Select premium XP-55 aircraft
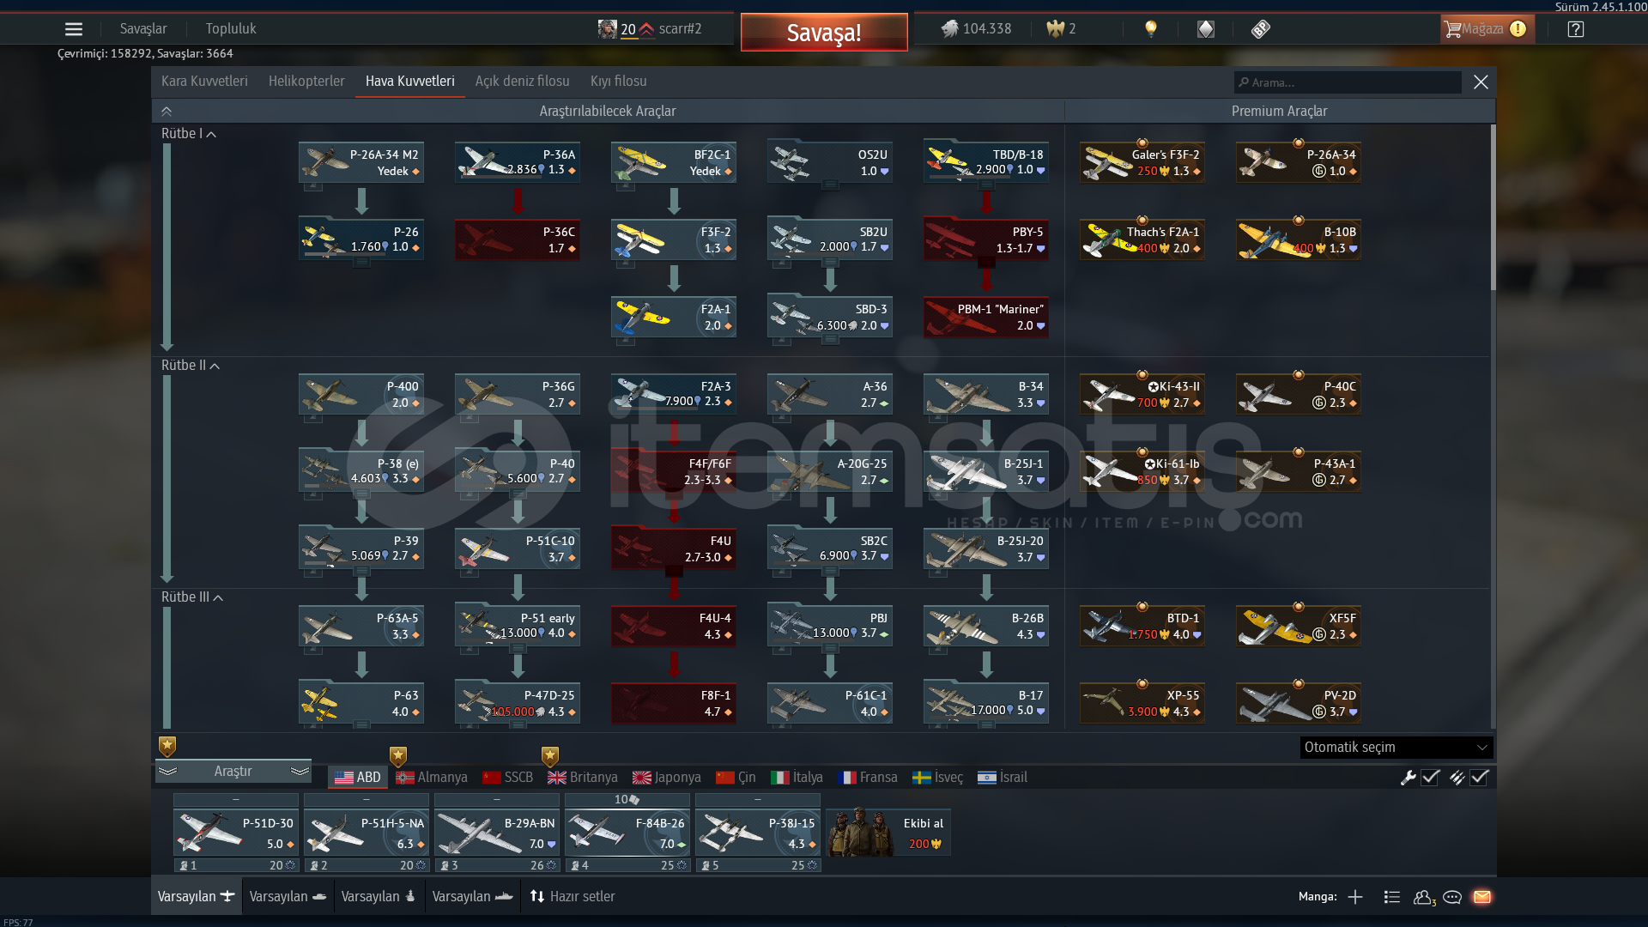 [1142, 703]
